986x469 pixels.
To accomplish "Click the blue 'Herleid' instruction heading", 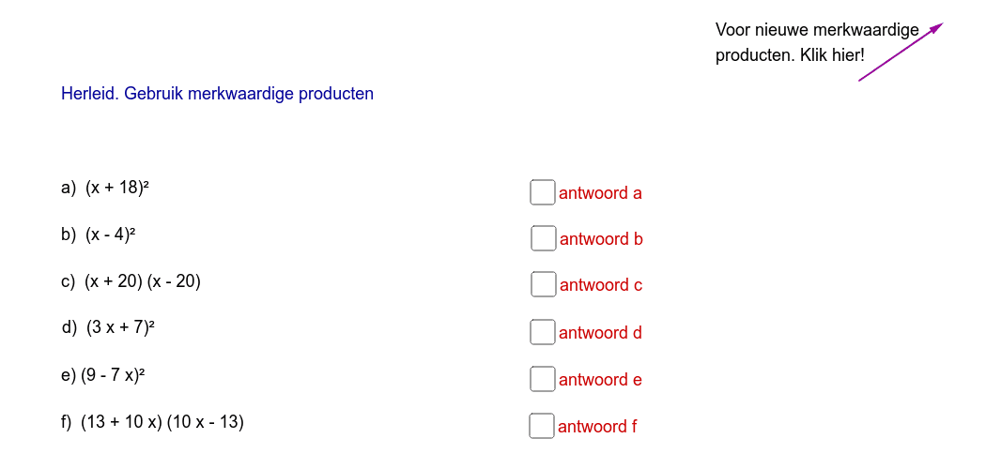I will [x=217, y=94].
